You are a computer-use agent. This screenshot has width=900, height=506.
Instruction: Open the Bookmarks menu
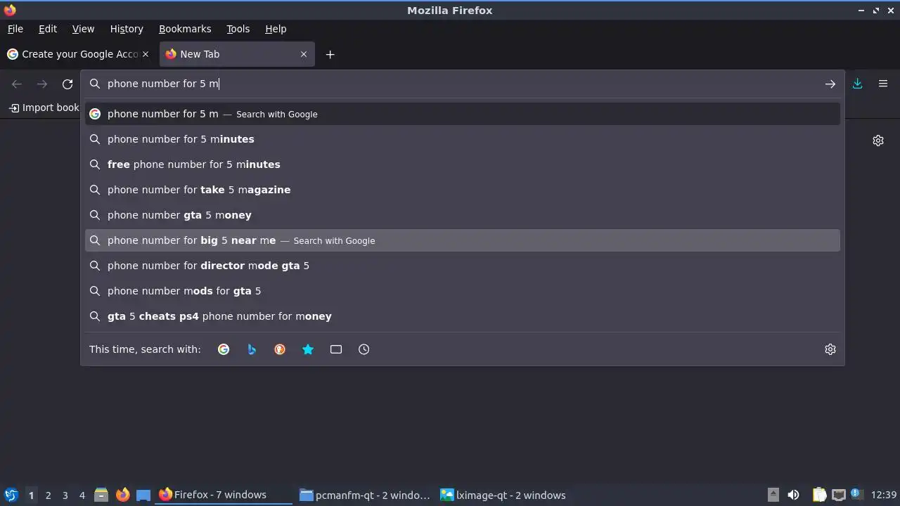click(x=185, y=29)
